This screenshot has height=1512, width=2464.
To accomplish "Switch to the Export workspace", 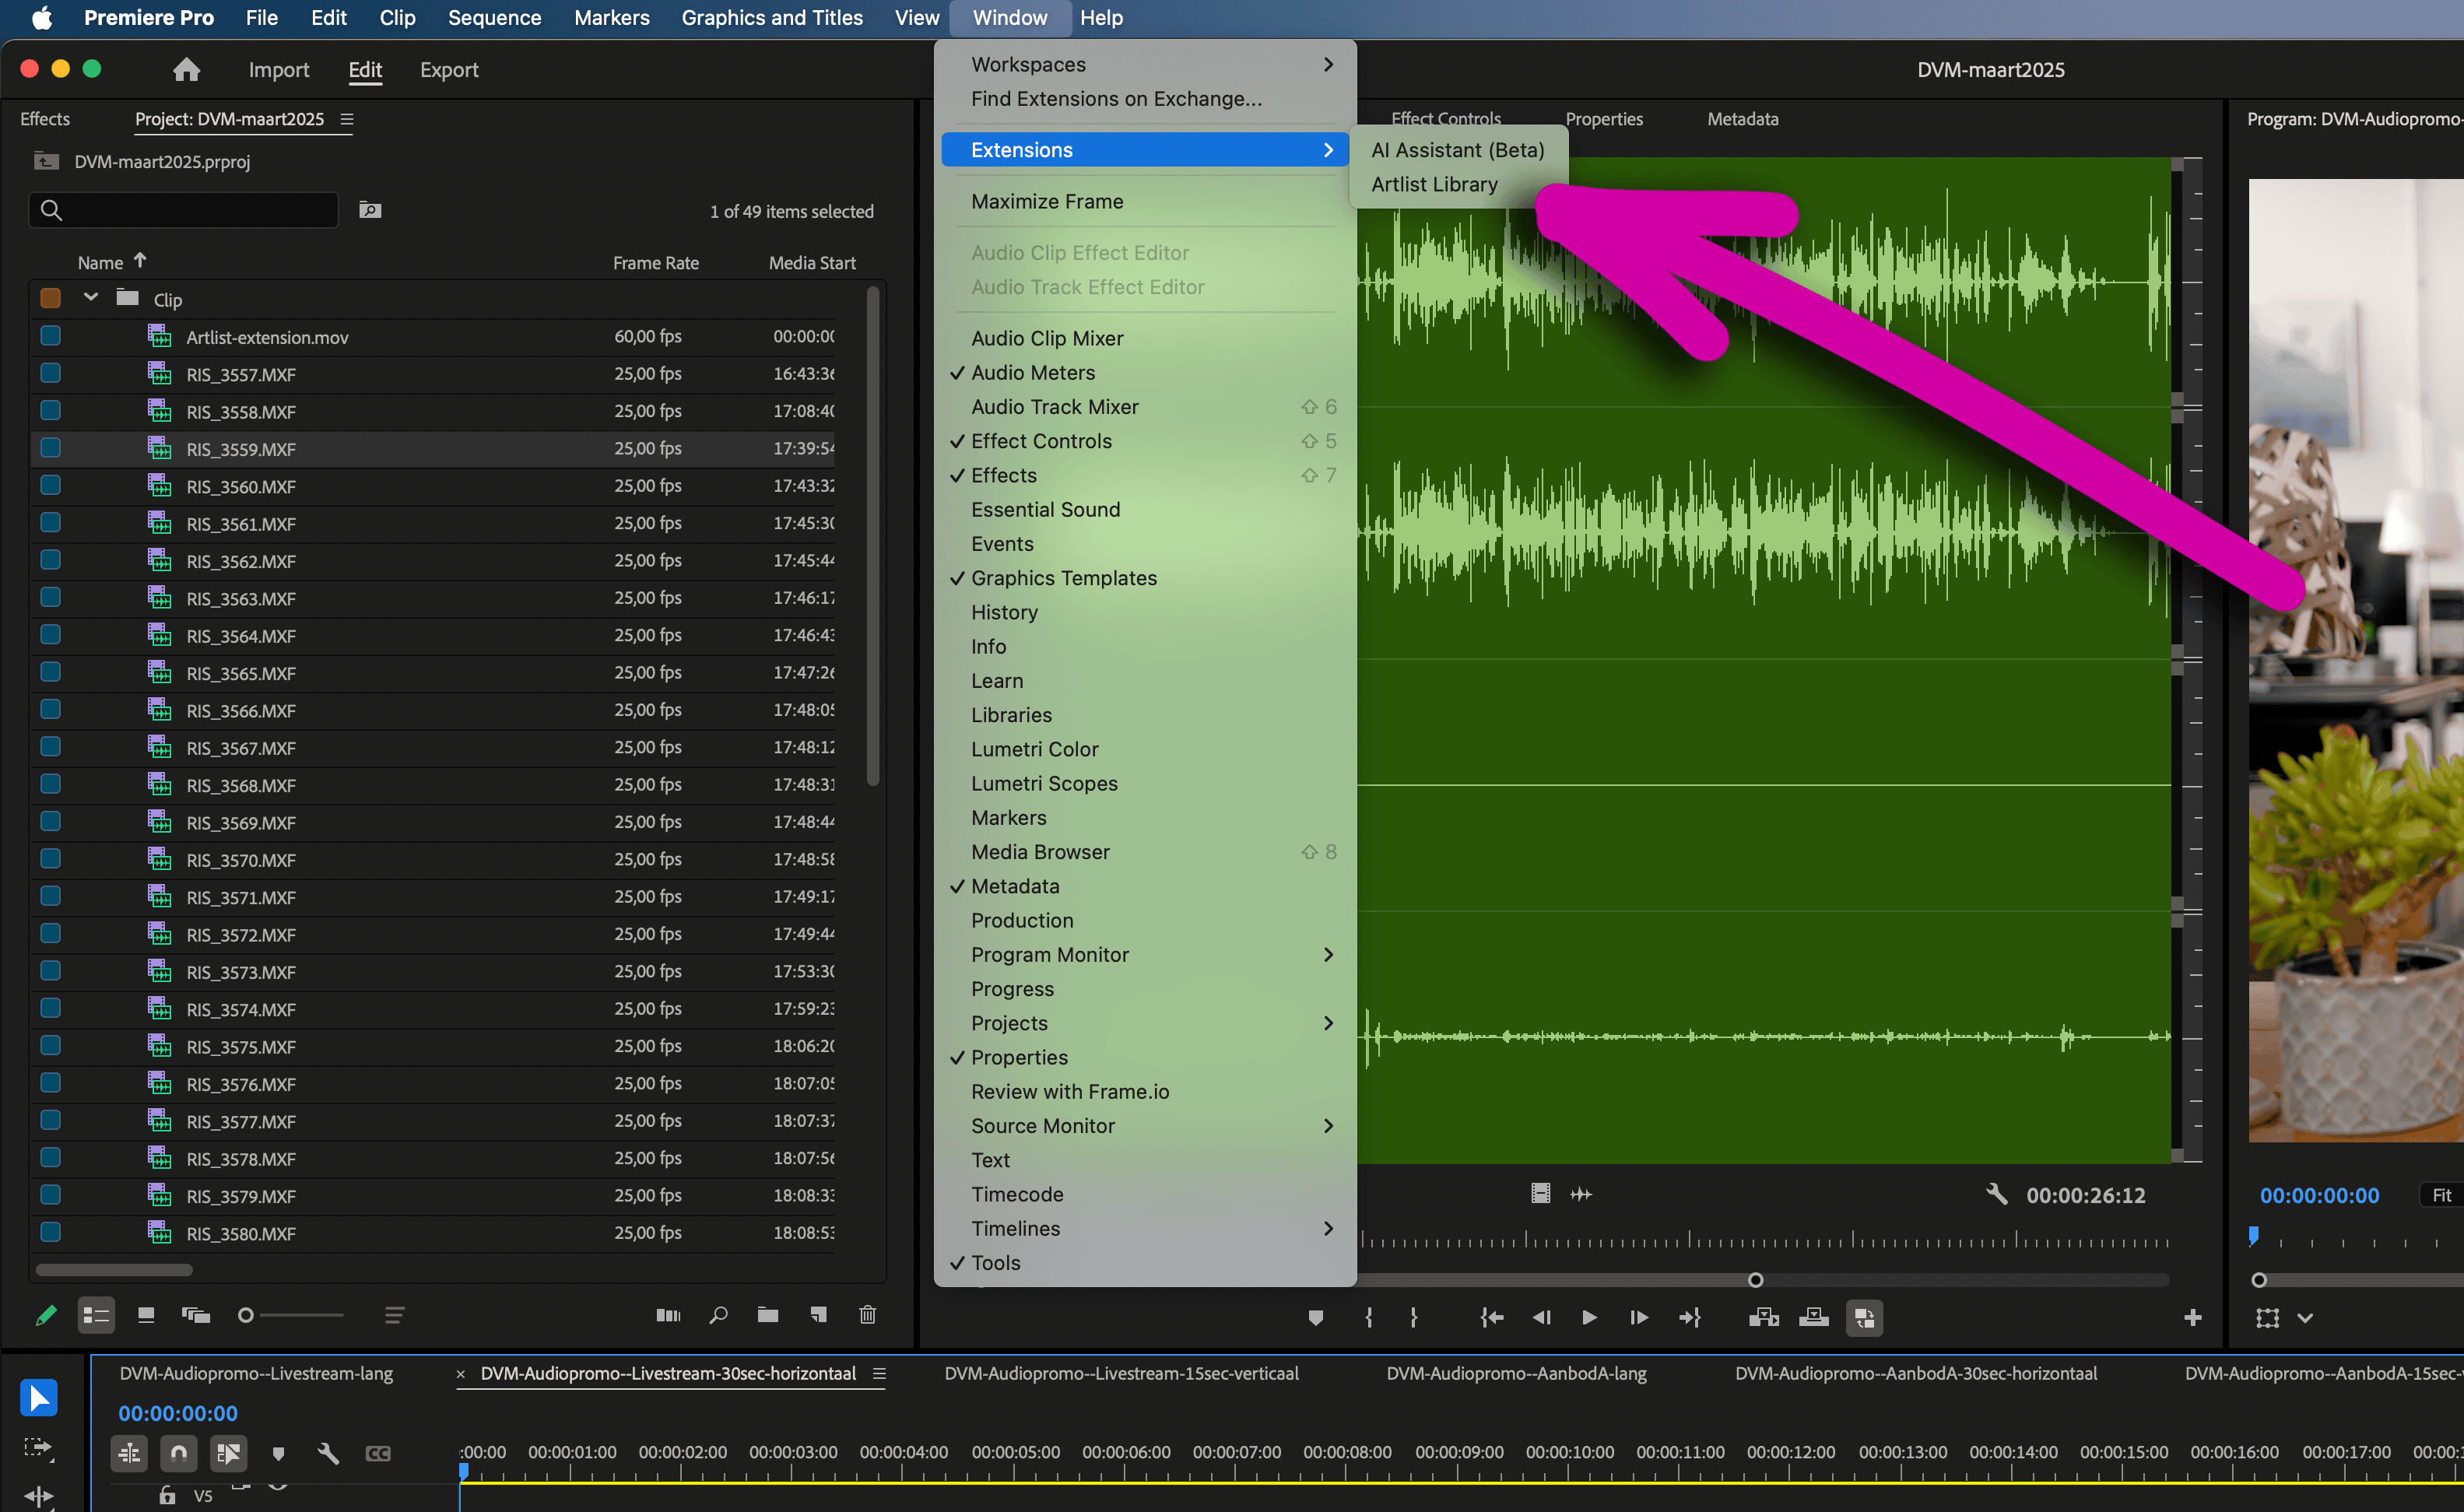I will [x=449, y=69].
